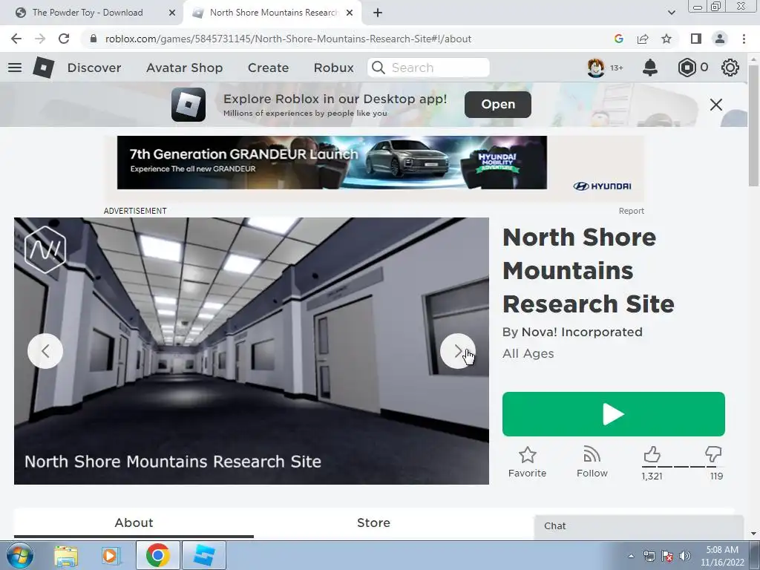Favorite this experience with the star
This screenshot has height=570, width=760.
pos(528,462)
